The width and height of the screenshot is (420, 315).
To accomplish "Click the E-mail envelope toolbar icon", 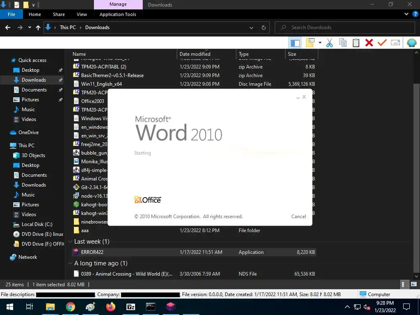I will [395, 43].
